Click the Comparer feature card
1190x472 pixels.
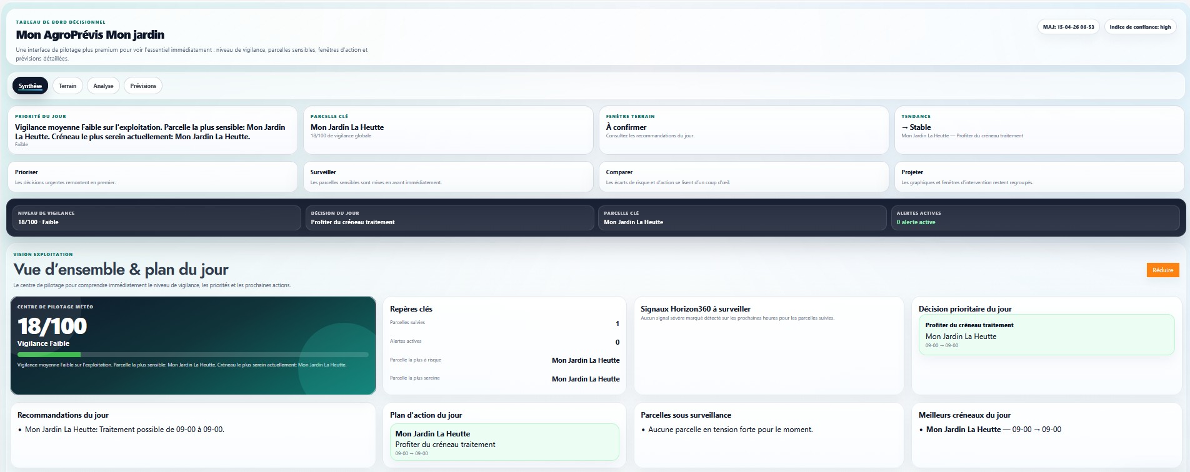743,177
